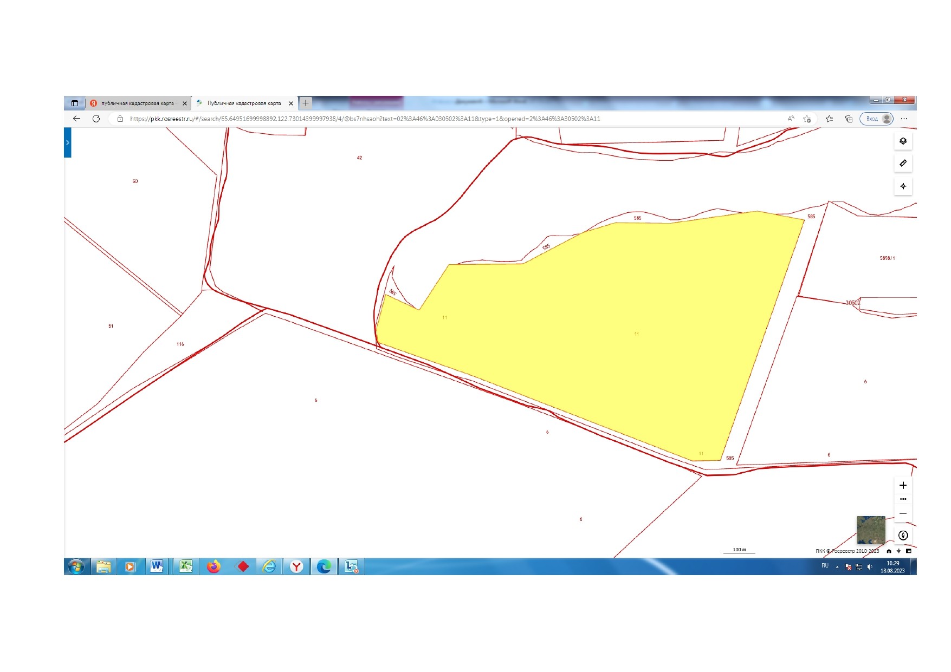This screenshot has height=672, width=951.
Task: Reset map orientation with compass button
Action: pyautogui.click(x=903, y=536)
